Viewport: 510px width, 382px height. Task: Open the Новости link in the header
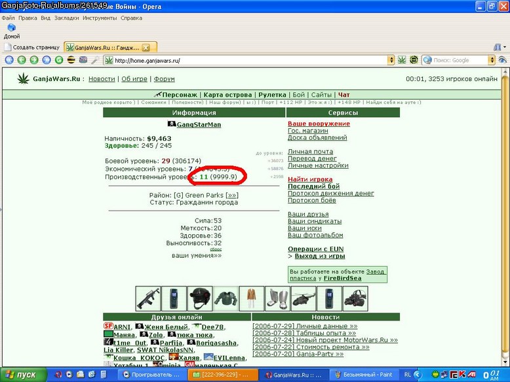(x=102, y=79)
